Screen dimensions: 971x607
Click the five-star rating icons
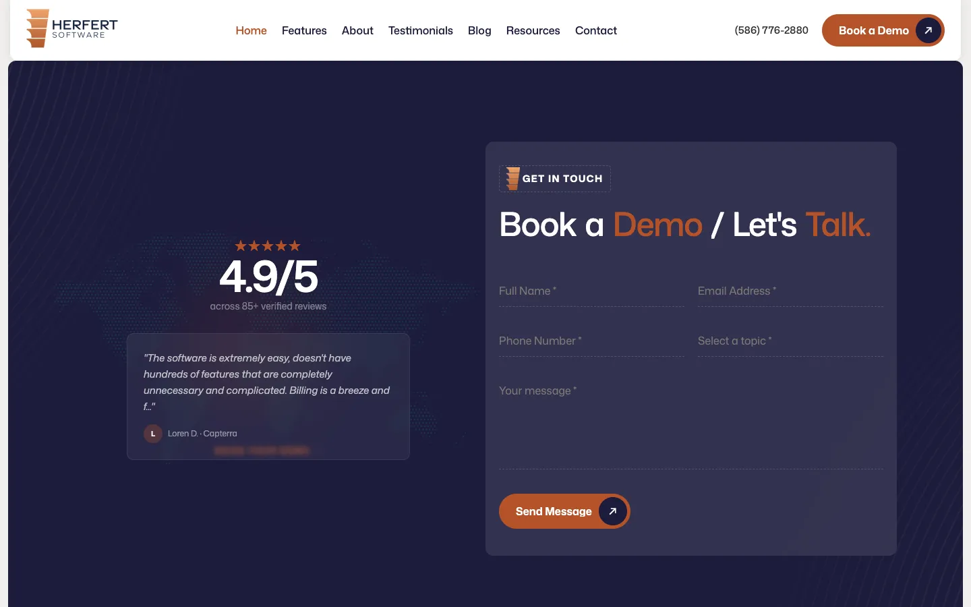click(268, 246)
